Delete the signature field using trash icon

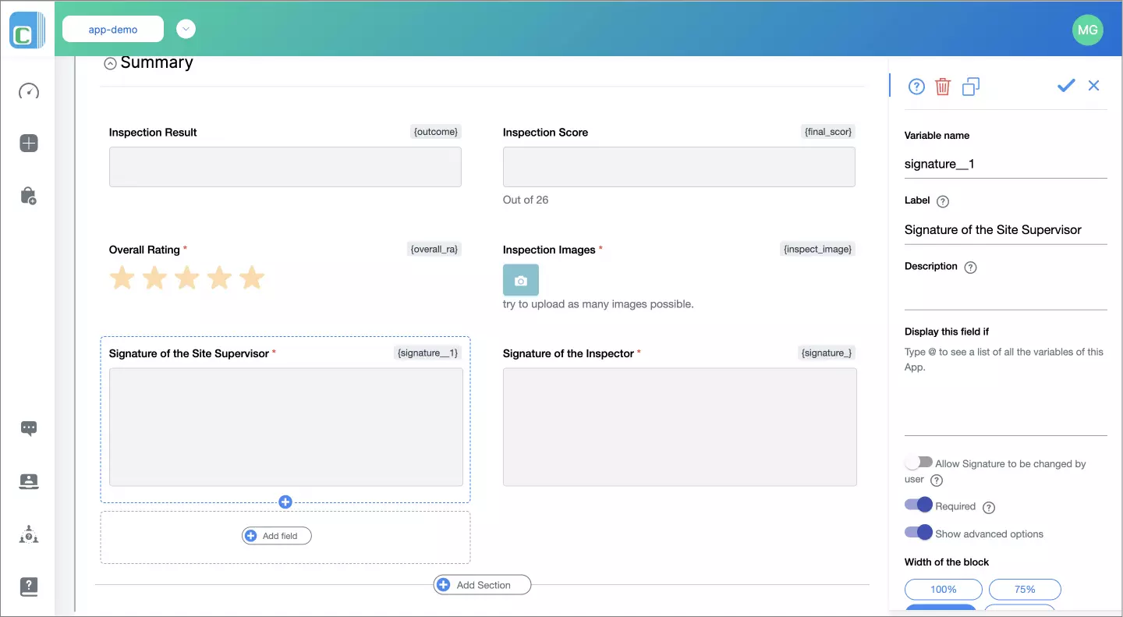pyautogui.click(x=943, y=86)
